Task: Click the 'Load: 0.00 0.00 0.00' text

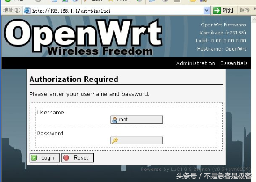Action: point(221,41)
